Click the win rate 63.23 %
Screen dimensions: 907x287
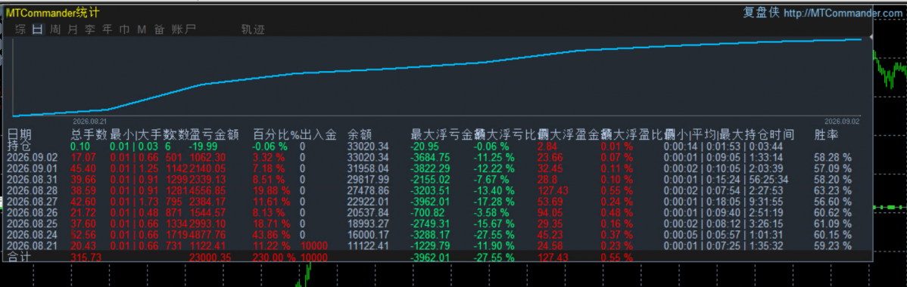833,190
